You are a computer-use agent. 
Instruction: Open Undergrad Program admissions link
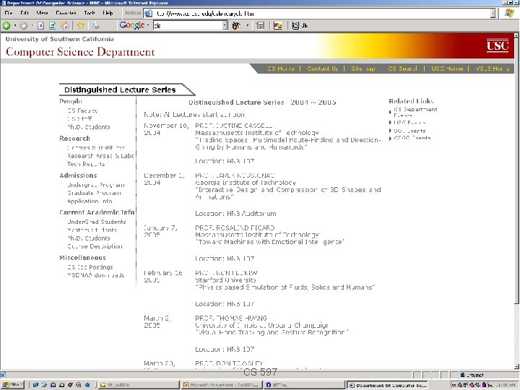tap(96, 185)
